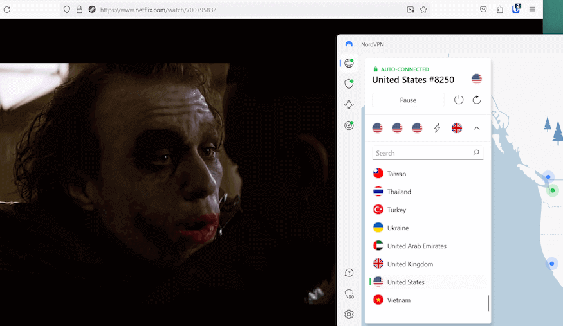Collapse the recent connections chevron

pos(477,128)
